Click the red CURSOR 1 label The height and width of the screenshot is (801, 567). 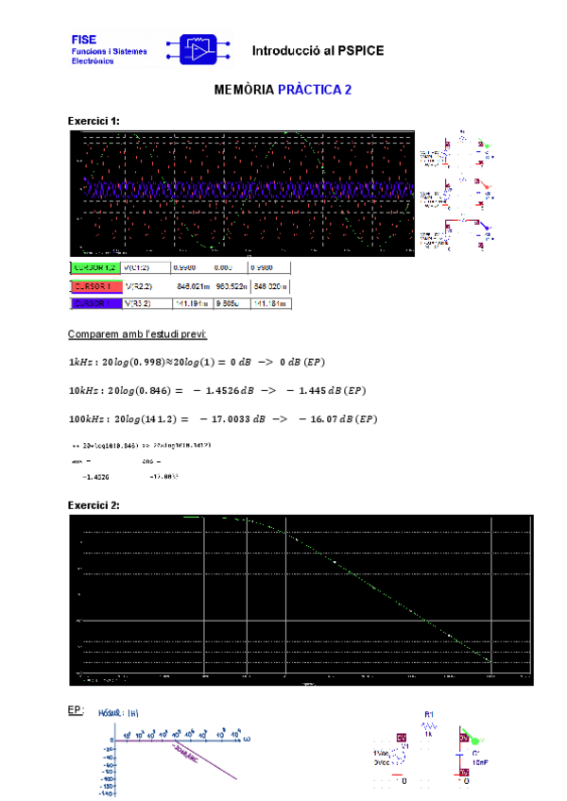95,285
